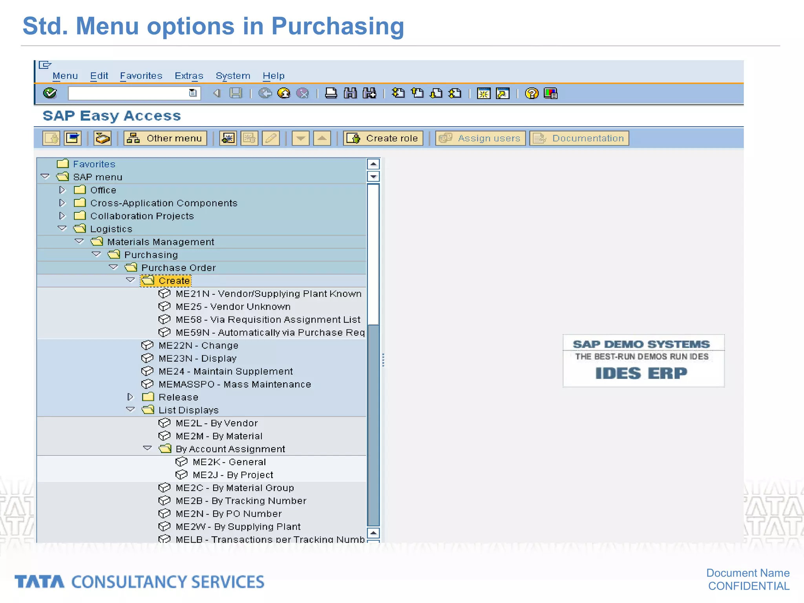Collapse the SAP menu tree node
The height and width of the screenshot is (603, 804).
(x=45, y=177)
